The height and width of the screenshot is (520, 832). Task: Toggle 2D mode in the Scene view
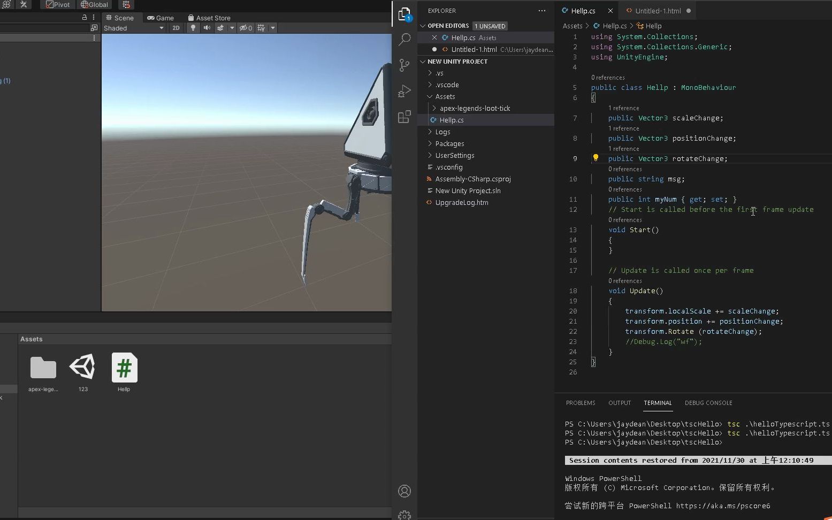click(175, 28)
